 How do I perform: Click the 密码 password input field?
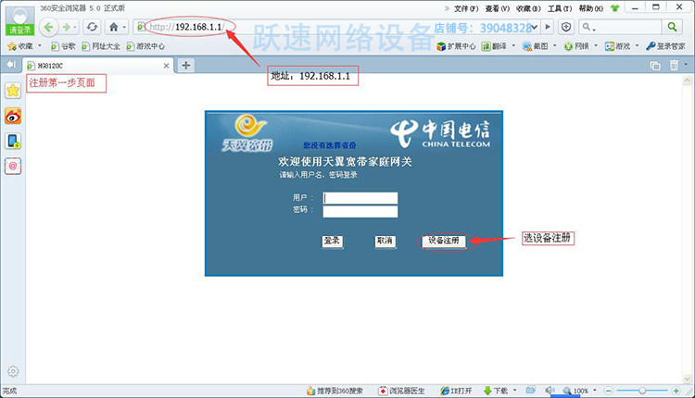click(360, 212)
